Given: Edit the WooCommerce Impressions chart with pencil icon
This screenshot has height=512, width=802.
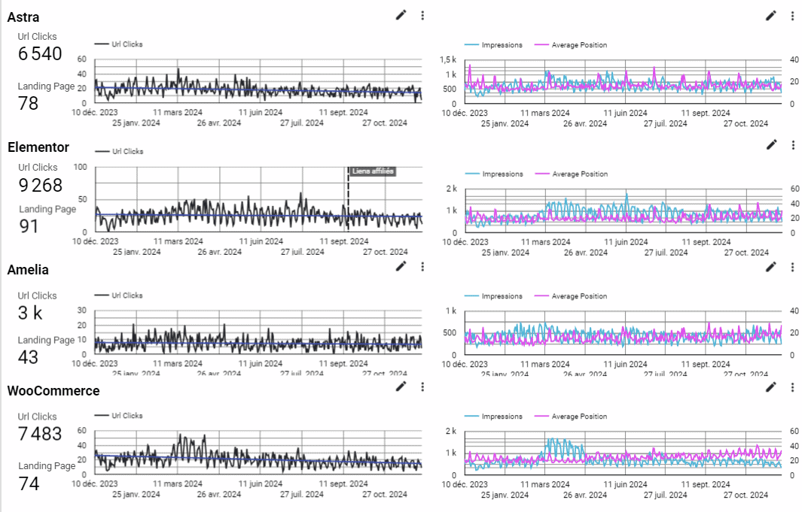Looking at the screenshot, I should pos(770,386).
